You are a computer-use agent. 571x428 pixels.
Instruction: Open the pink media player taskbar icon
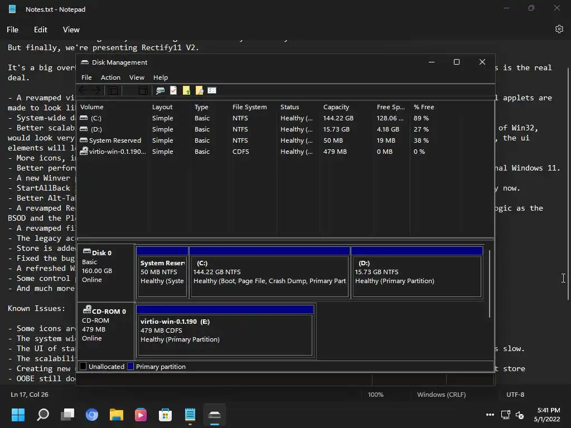coord(141,415)
